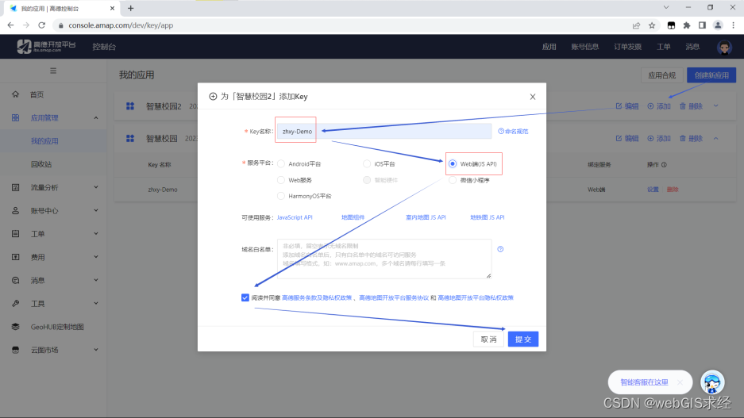Select the 微信小程序 radio button
Viewport: 744px width, 418px height.
point(453,180)
